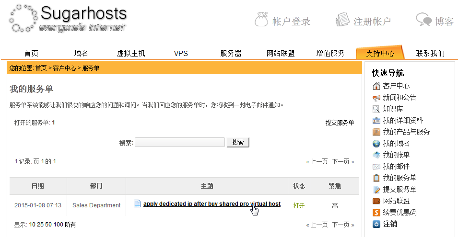This screenshot has width=458, height=237.
Task: Open the 首页 navigation tab
Action: pos(31,53)
